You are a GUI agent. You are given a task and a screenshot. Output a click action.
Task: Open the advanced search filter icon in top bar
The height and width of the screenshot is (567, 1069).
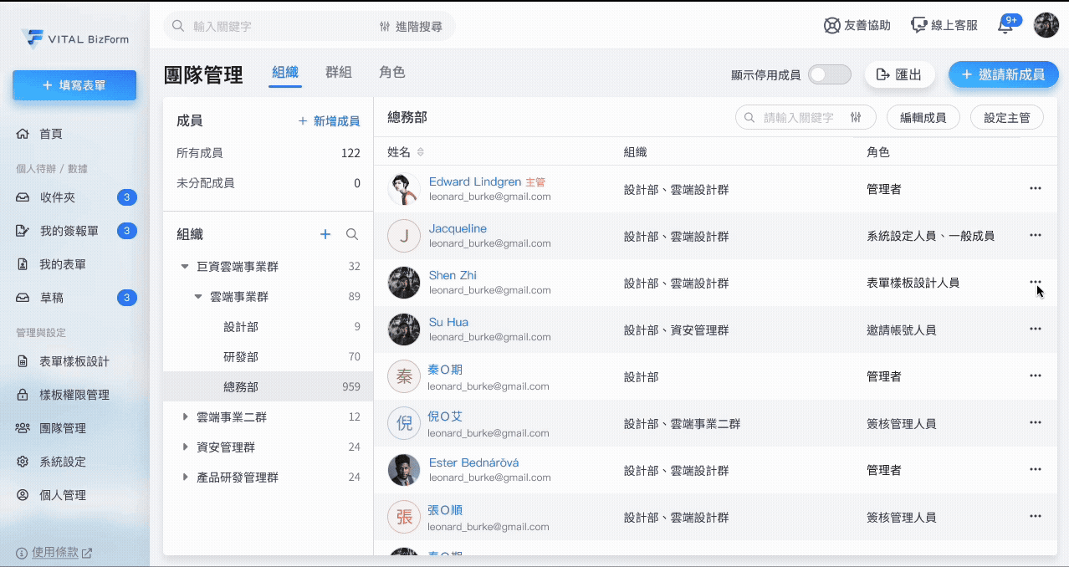(x=385, y=26)
